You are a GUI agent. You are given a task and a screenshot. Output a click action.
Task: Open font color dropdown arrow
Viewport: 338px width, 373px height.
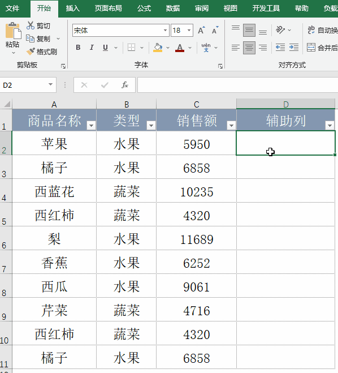pyautogui.click(x=190, y=48)
